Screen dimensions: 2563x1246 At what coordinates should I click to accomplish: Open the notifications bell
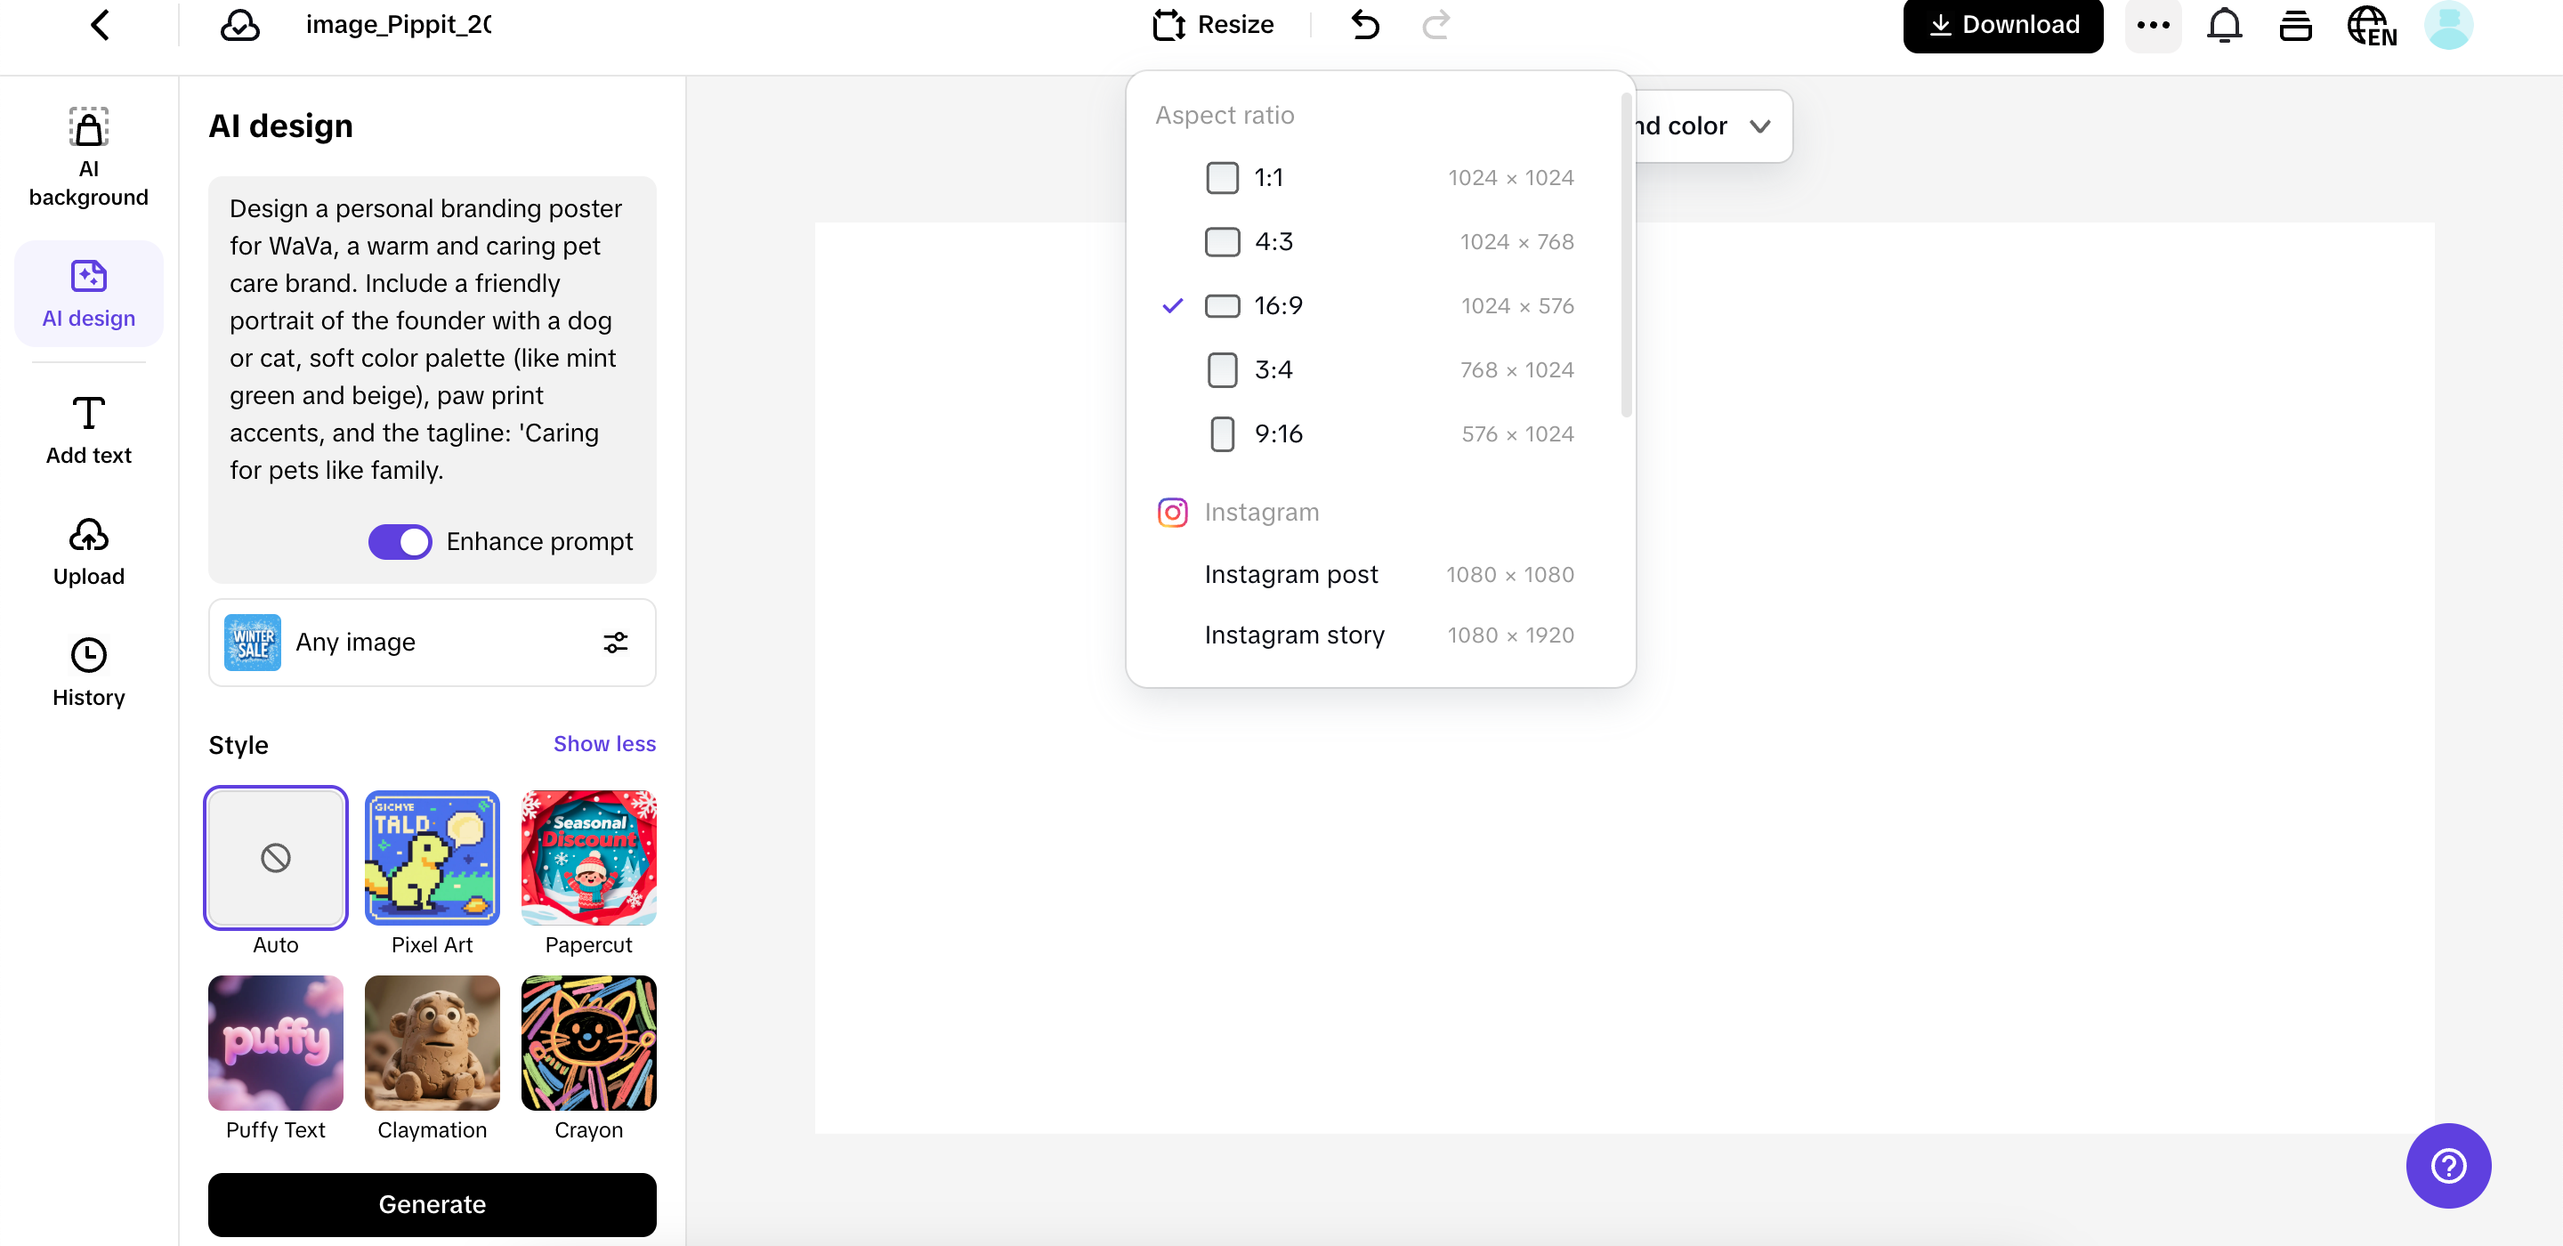pyautogui.click(x=2224, y=25)
